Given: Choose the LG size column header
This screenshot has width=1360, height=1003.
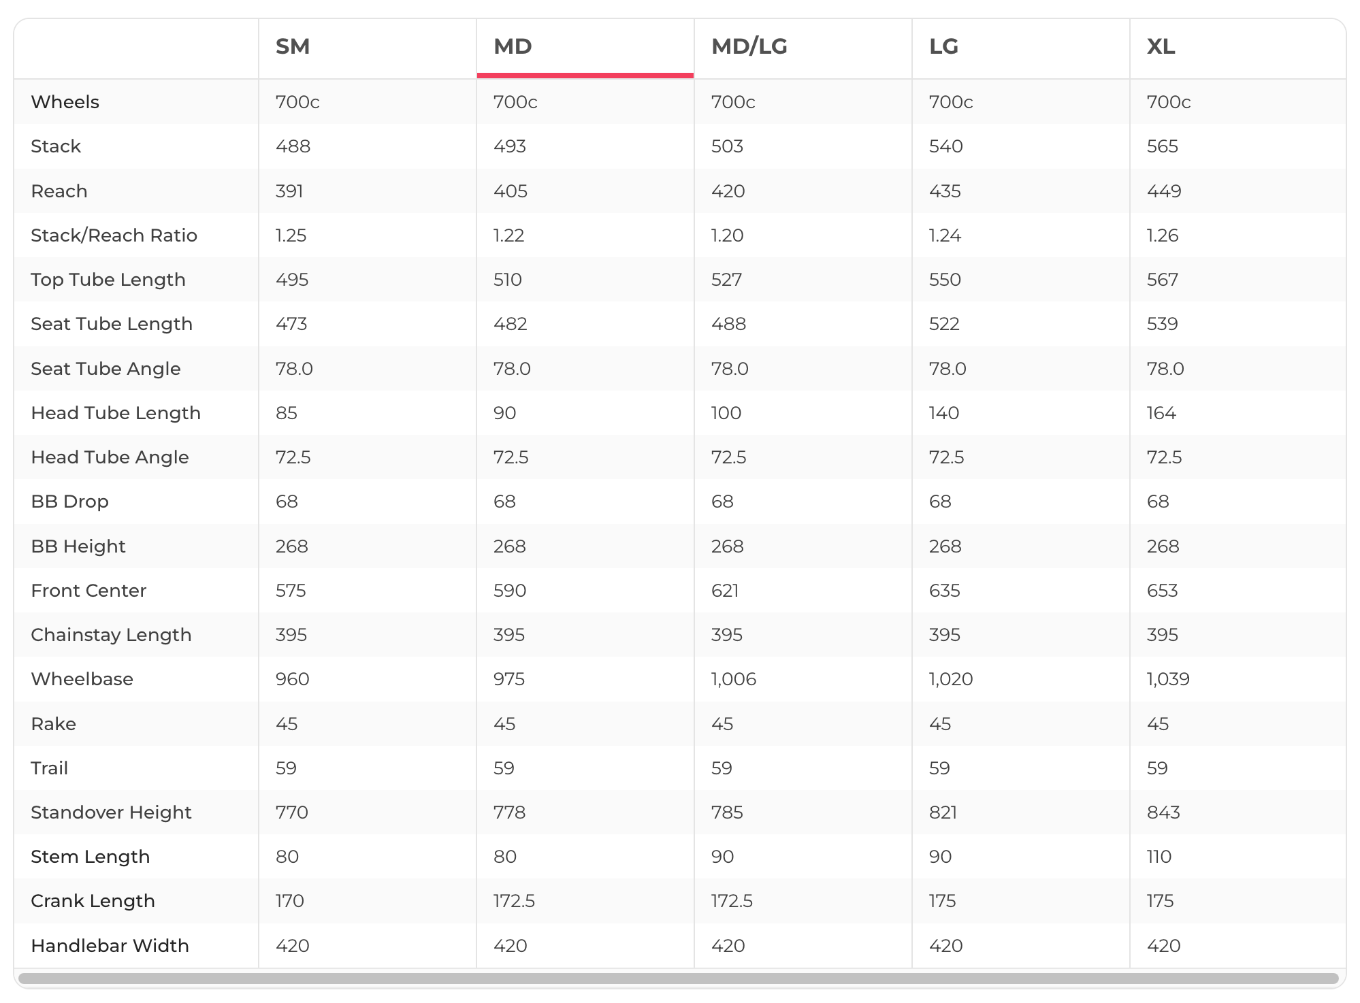Looking at the screenshot, I should tap(943, 47).
